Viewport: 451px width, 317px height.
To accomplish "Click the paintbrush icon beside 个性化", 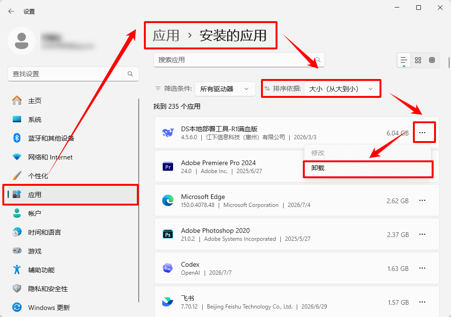I will coord(17,175).
